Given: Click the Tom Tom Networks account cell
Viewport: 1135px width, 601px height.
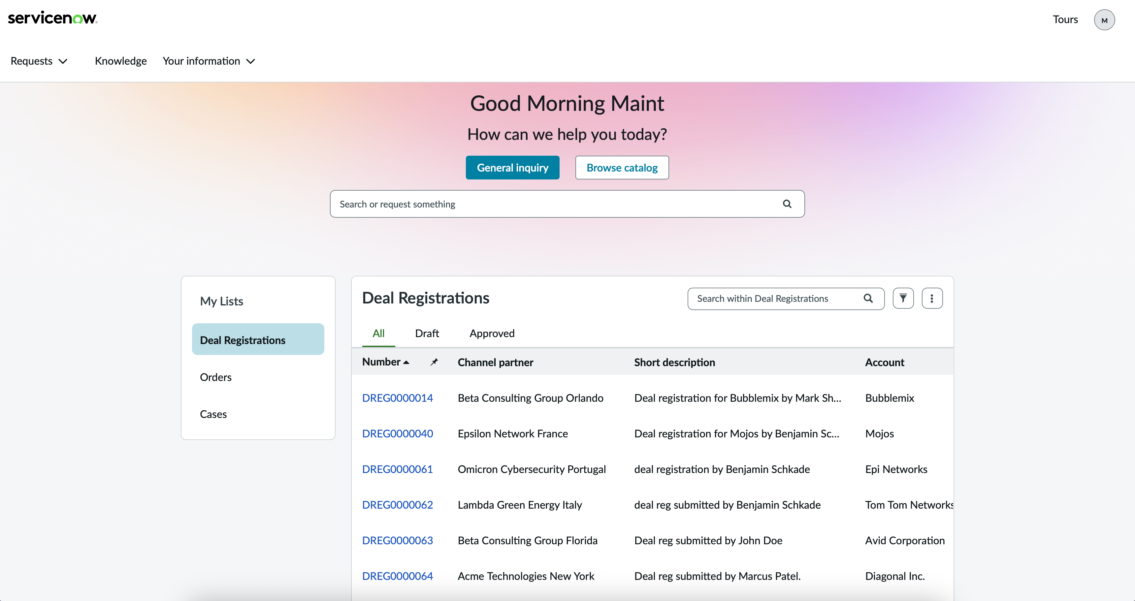Looking at the screenshot, I should 909,505.
